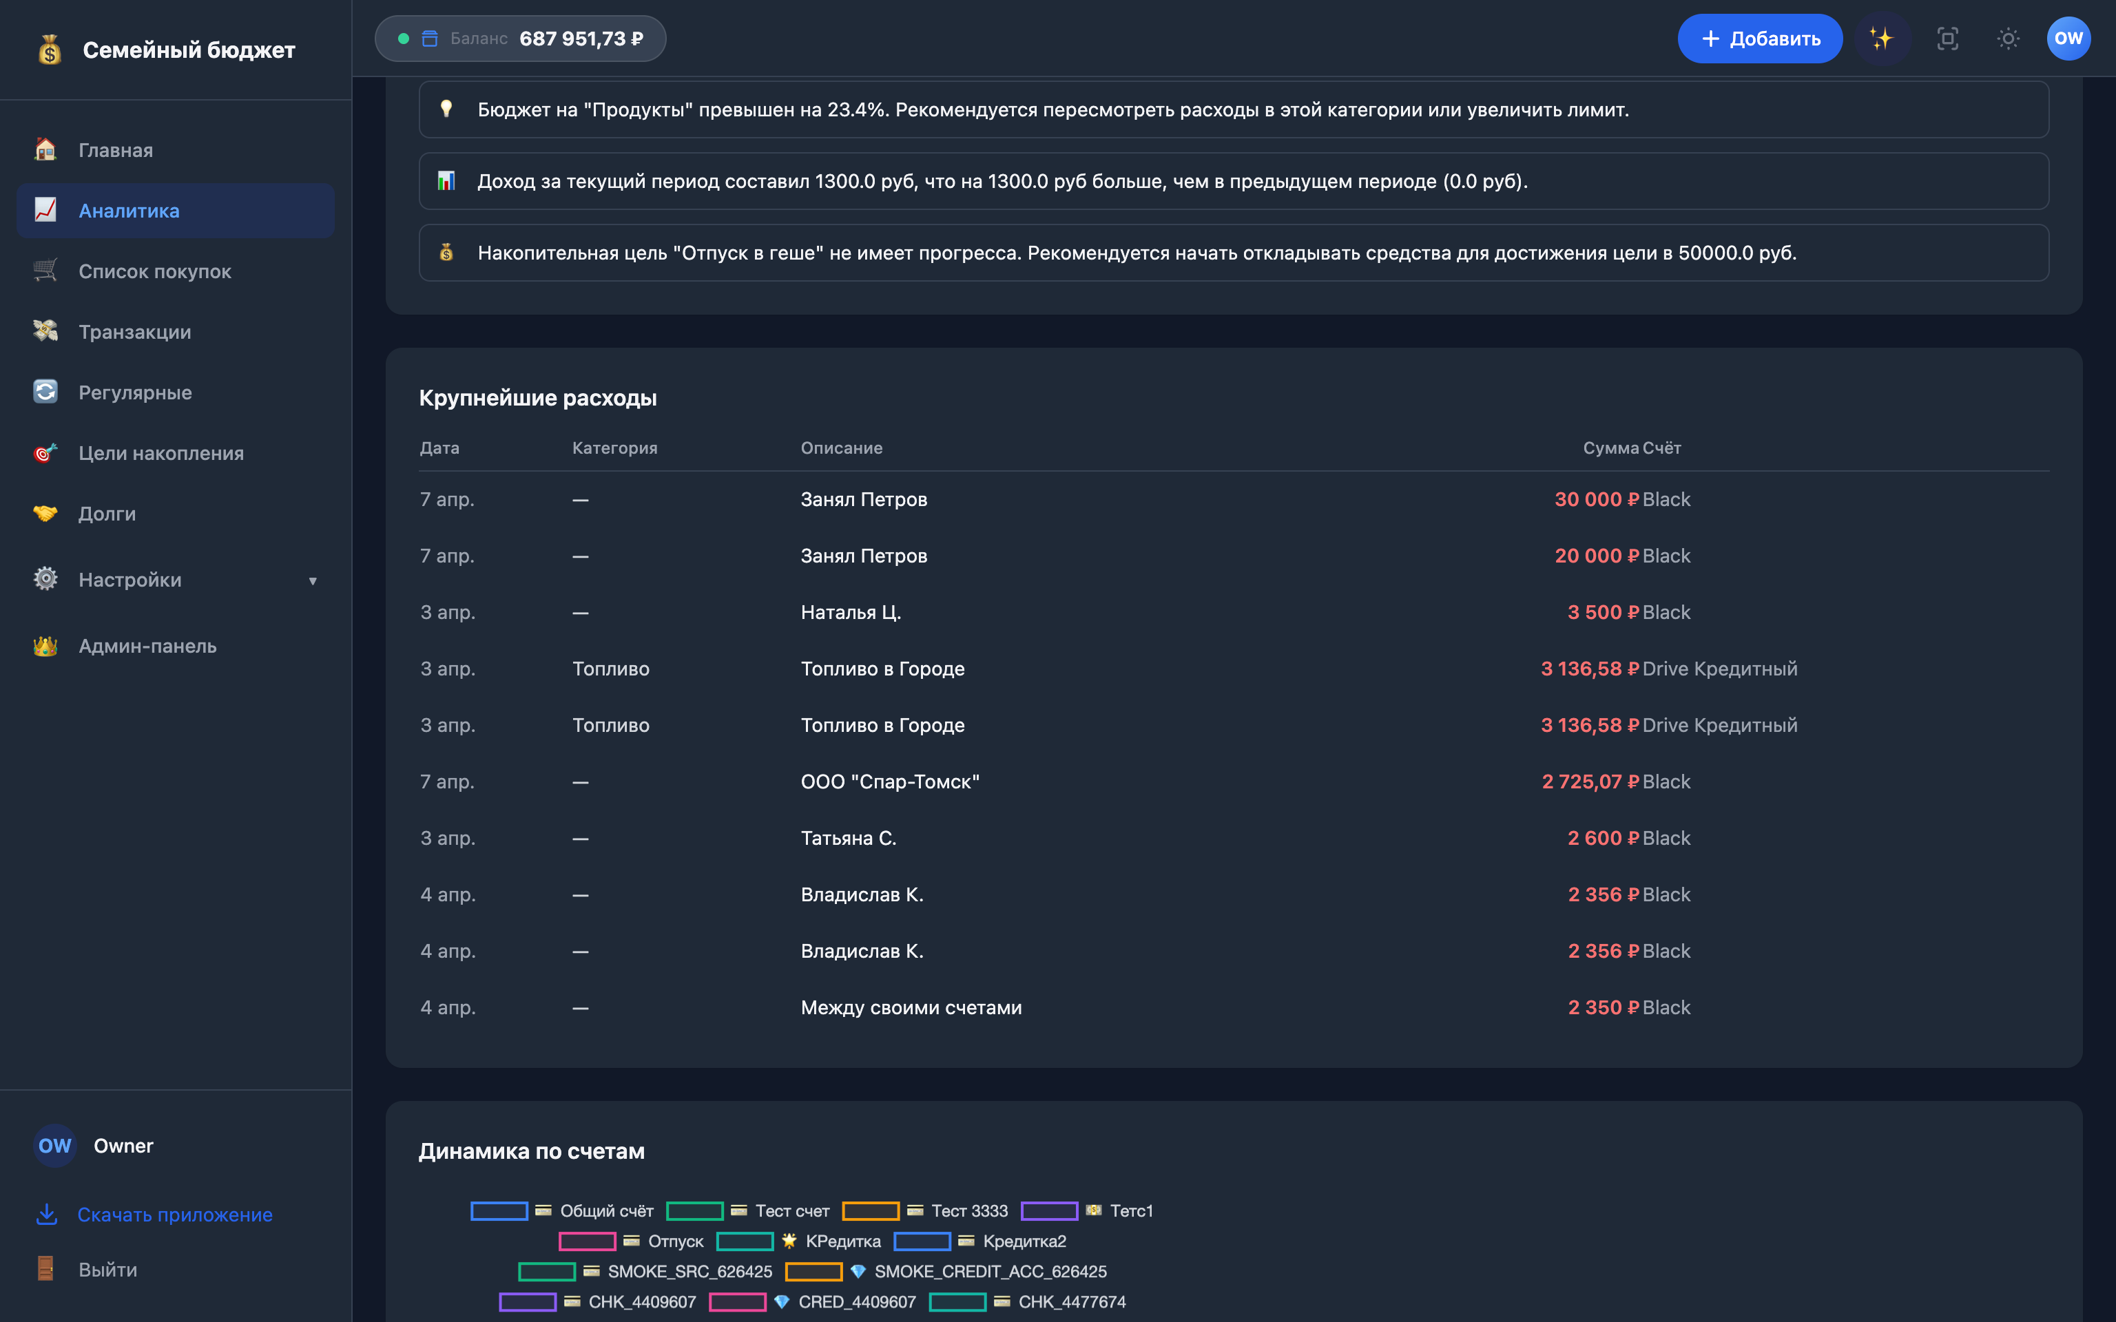Click the target icon for Цели накопления
2116x1322 pixels.
(45, 452)
